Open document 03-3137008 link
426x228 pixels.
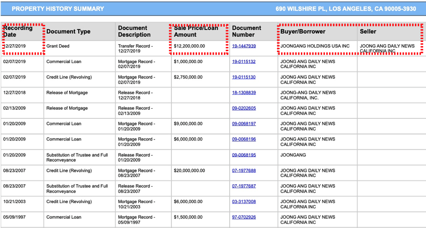244,202
